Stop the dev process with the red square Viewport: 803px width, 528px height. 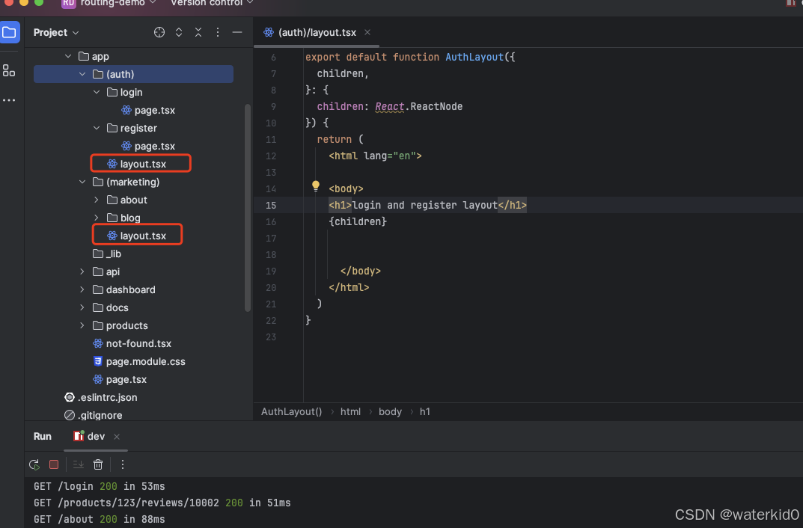pos(53,464)
